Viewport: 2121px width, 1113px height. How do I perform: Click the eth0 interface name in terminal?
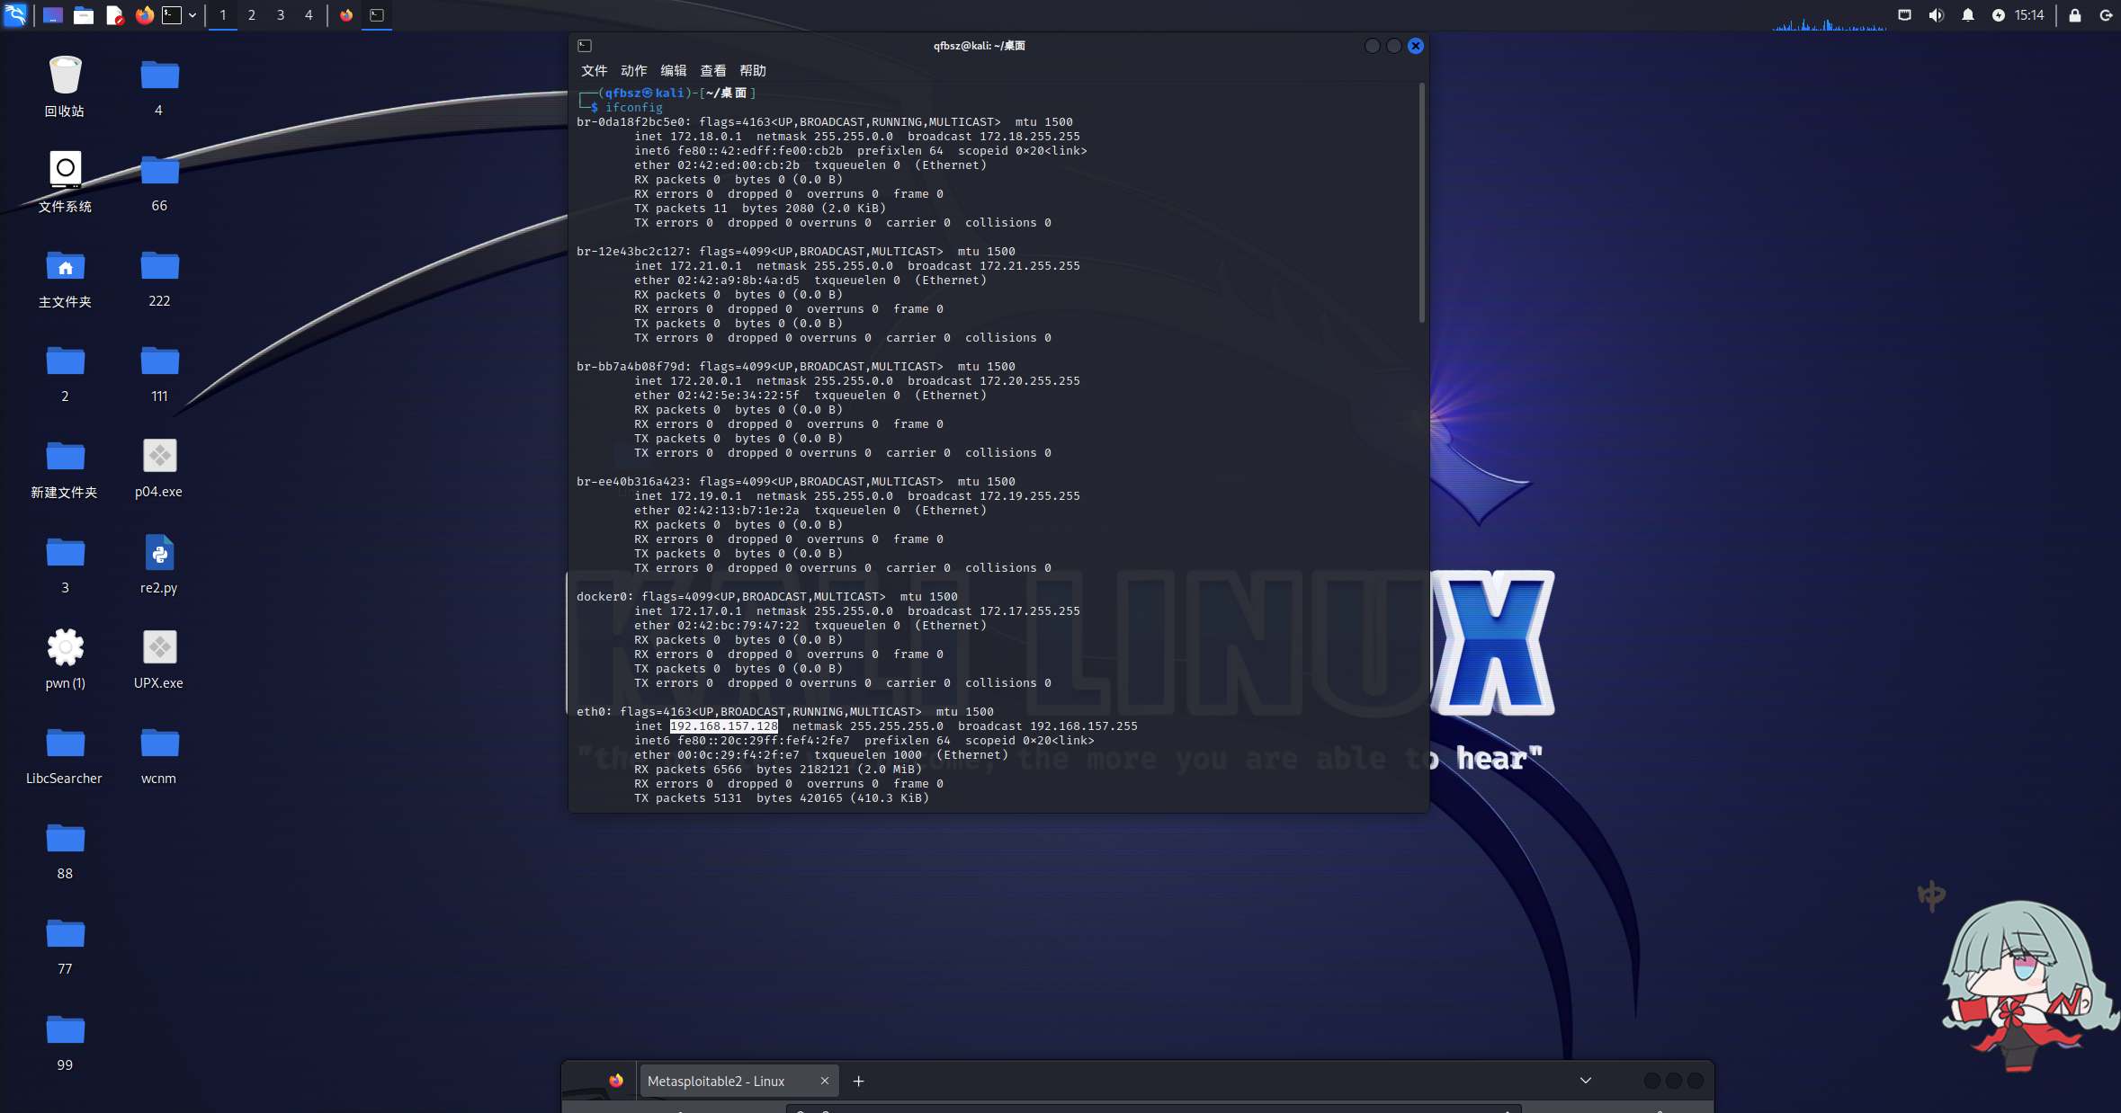pyautogui.click(x=591, y=712)
